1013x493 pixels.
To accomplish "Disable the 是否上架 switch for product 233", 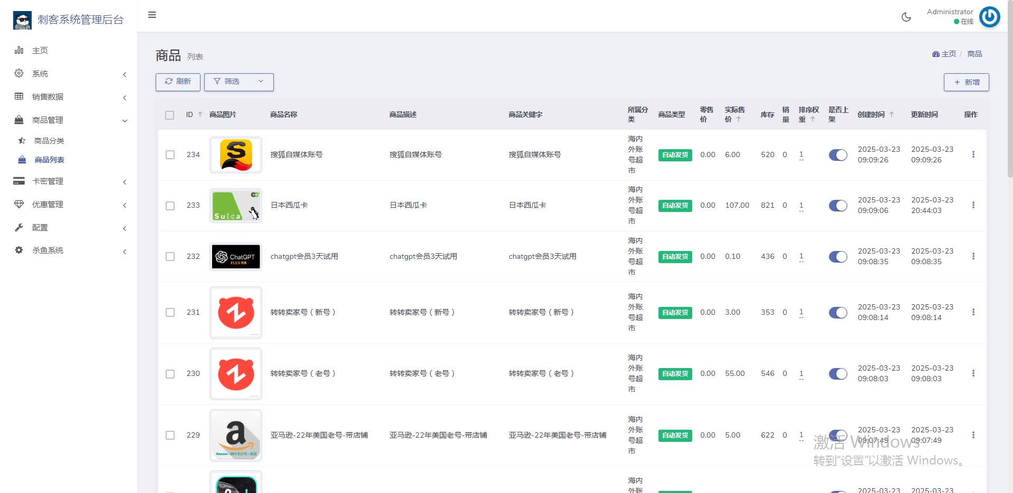I will coord(837,206).
